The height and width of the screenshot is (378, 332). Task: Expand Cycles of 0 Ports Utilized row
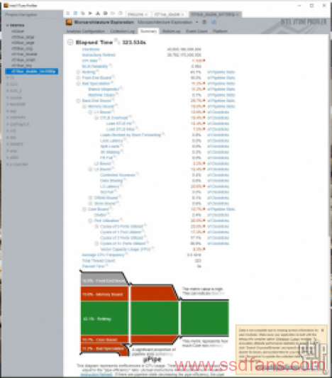96,226
